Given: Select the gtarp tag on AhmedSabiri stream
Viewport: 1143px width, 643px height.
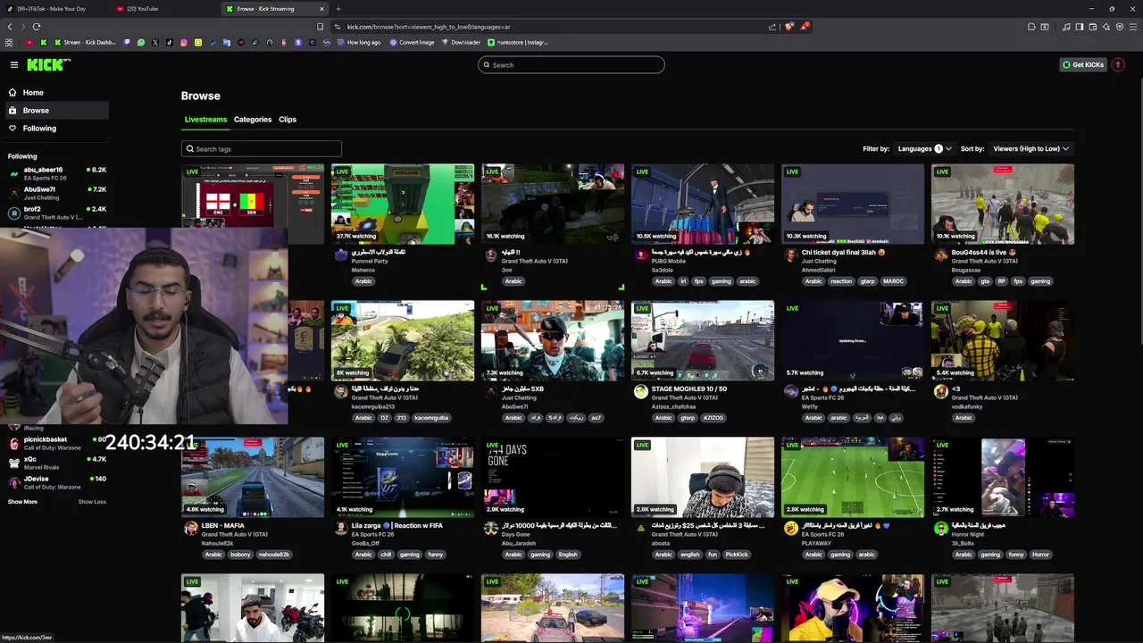Looking at the screenshot, I should pos(867,281).
